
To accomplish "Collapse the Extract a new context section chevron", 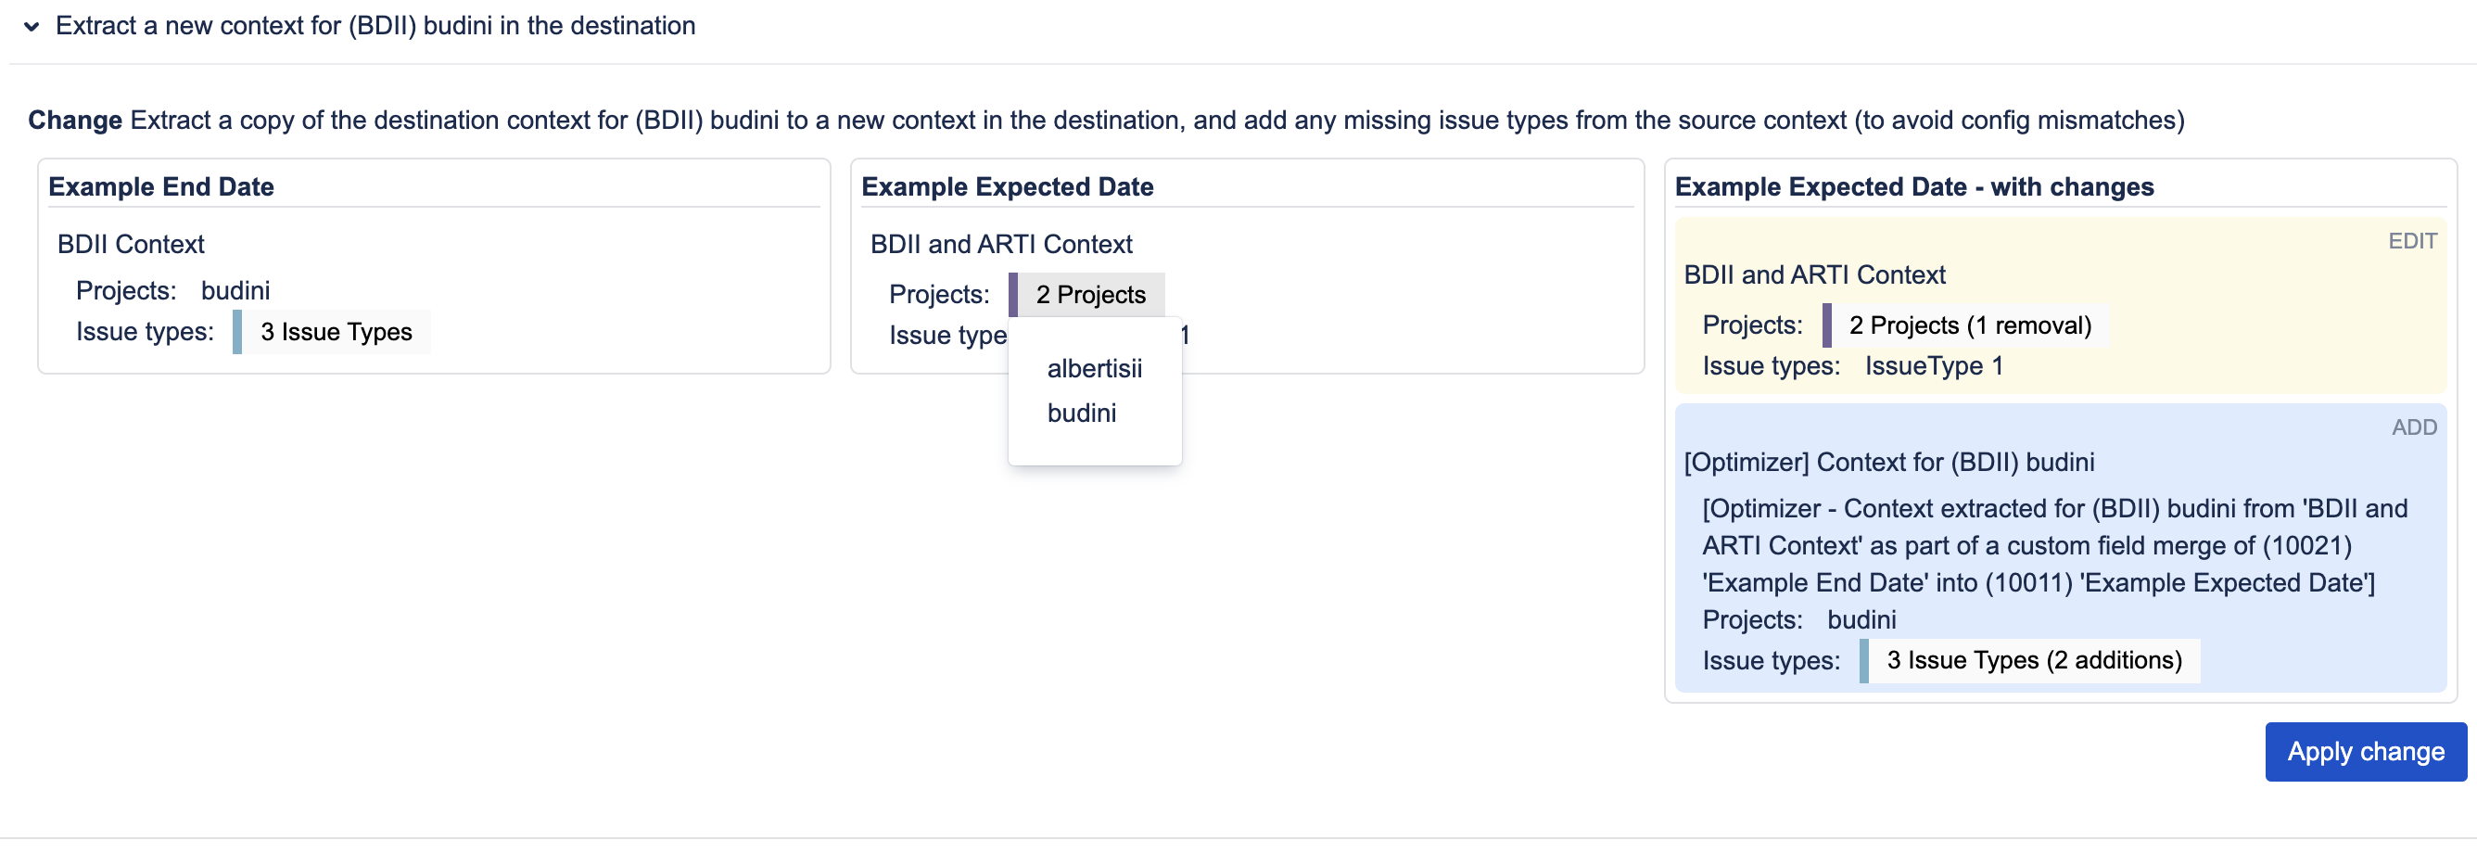I will pyautogui.click(x=32, y=27).
